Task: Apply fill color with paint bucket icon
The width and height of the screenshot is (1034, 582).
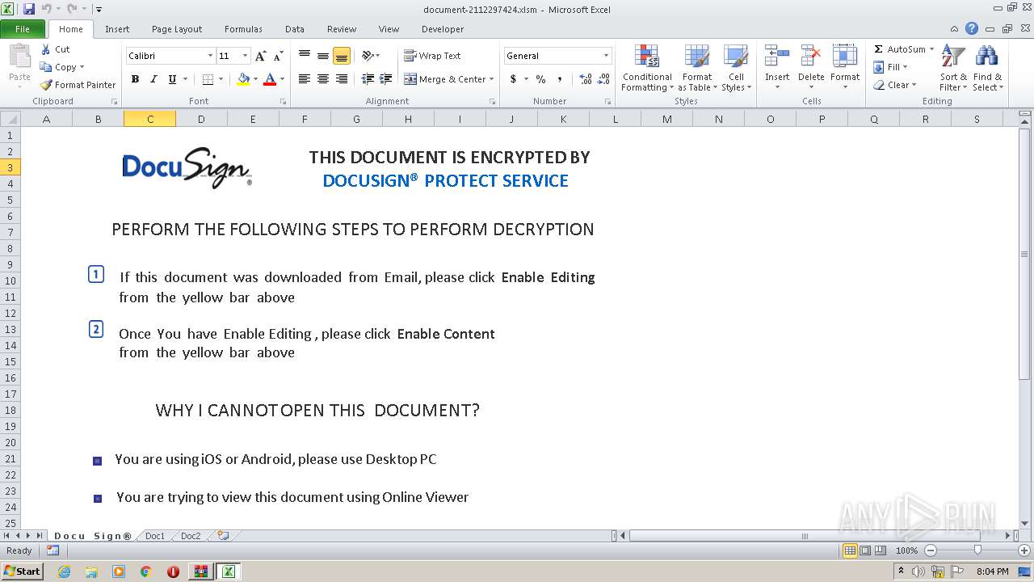Action: pyautogui.click(x=242, y=79)
